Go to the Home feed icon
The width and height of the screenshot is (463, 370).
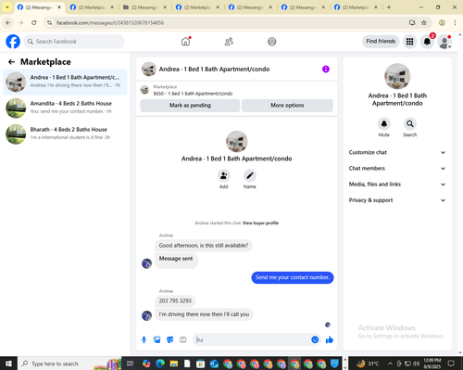point(185,42)
